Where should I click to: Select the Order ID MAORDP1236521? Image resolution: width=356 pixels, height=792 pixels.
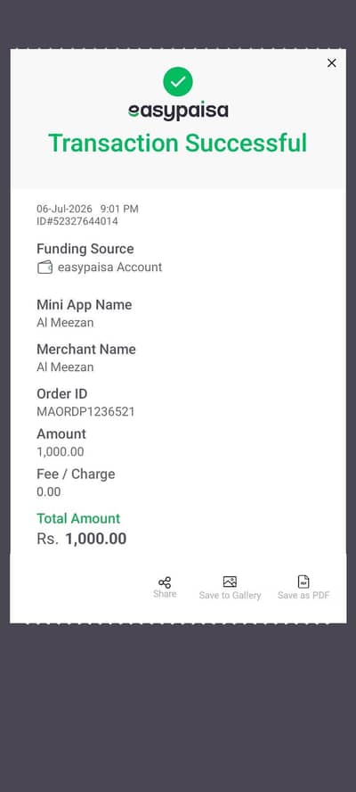tap(85, 412)
